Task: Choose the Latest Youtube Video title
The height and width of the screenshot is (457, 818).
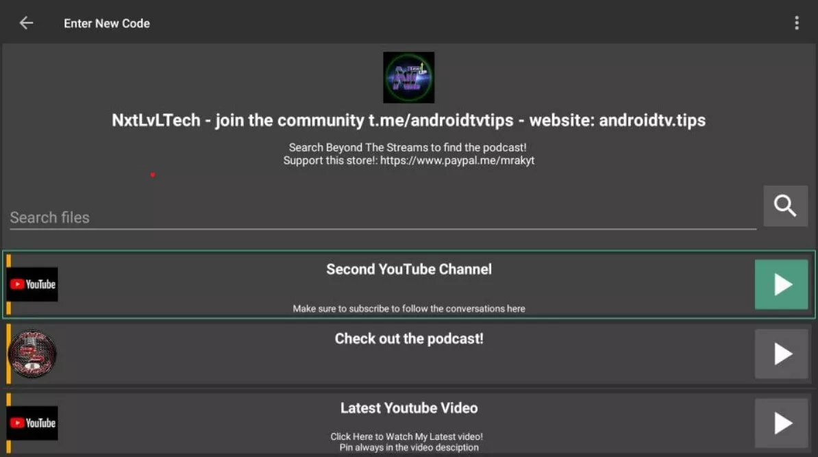Action: [x=409, y=408]
